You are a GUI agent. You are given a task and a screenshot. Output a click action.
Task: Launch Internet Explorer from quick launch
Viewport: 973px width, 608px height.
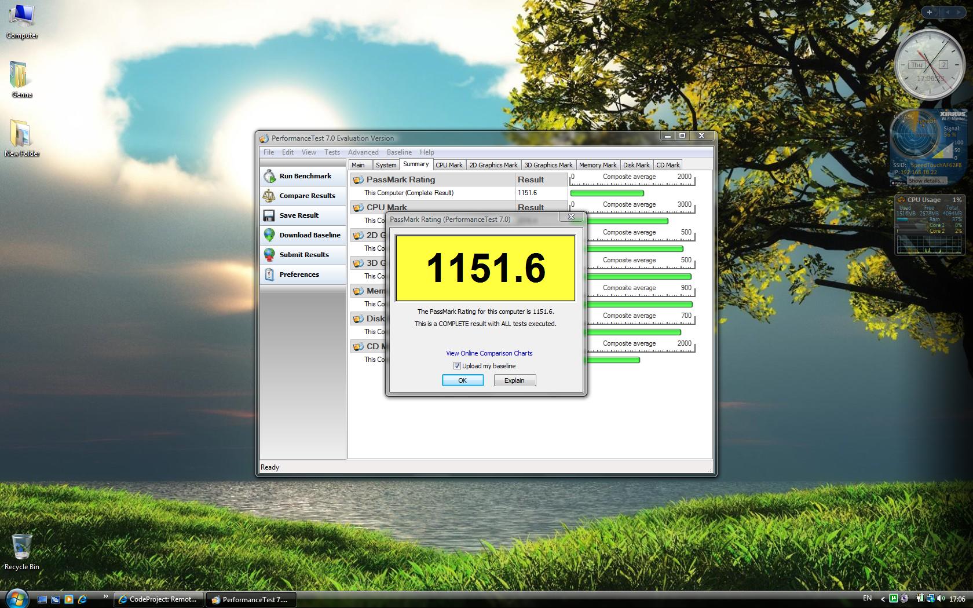tap(82, 599)
